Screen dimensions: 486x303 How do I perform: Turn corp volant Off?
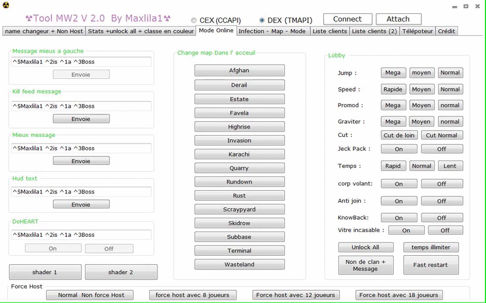click(442, 184)
